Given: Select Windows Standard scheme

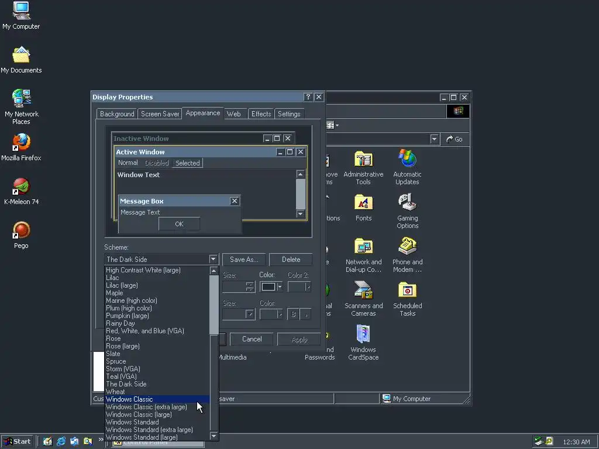Looking at the screenshot, I should tap(157, 422).
